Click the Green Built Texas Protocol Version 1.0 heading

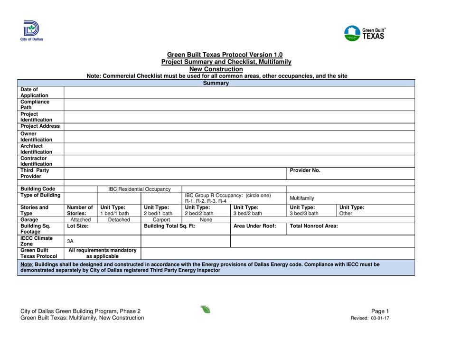pos(225,55)
